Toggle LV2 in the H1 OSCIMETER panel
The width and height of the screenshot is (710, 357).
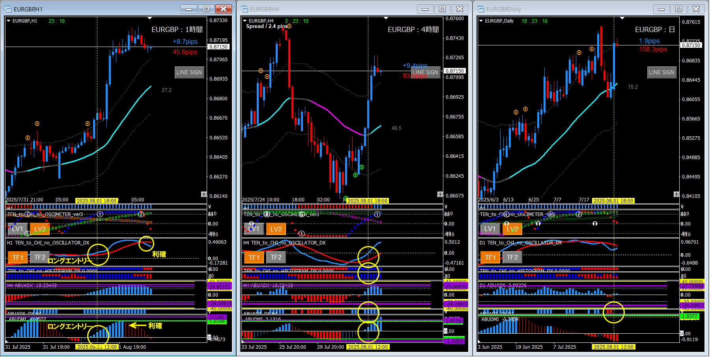pos(40,229)
